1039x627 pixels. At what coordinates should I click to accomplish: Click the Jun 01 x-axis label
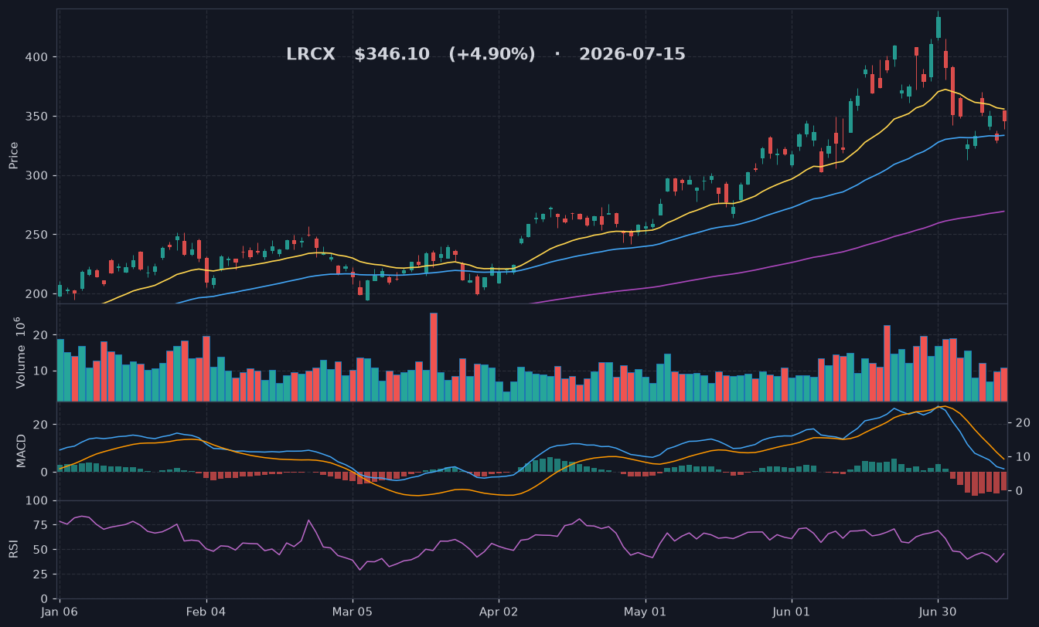coord(792,612)
